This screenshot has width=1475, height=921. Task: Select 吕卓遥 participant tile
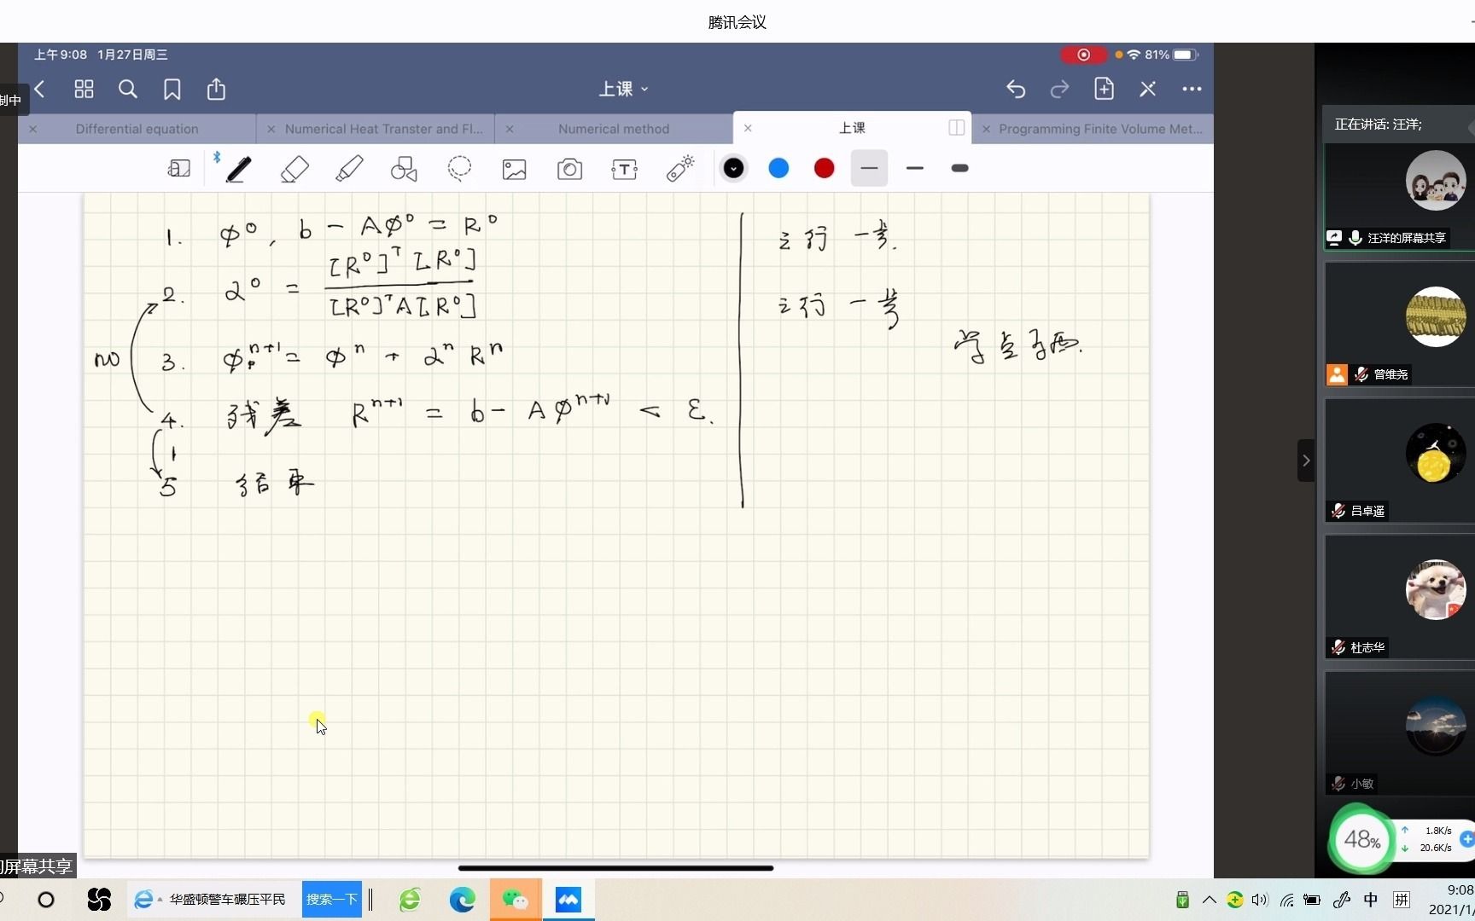click(1399, 460)
